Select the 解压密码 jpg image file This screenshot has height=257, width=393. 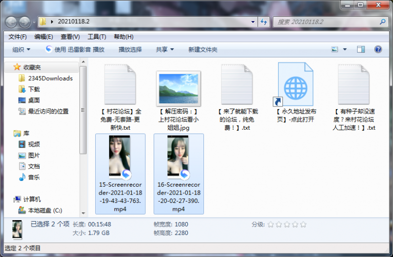click(178, 88)
